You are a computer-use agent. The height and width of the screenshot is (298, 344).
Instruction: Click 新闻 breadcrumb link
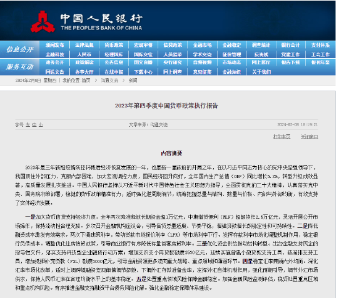[x=133, y=81]
